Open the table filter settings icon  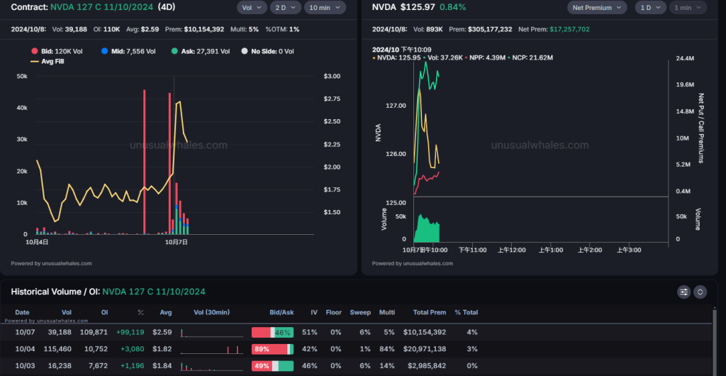(684, 292)
